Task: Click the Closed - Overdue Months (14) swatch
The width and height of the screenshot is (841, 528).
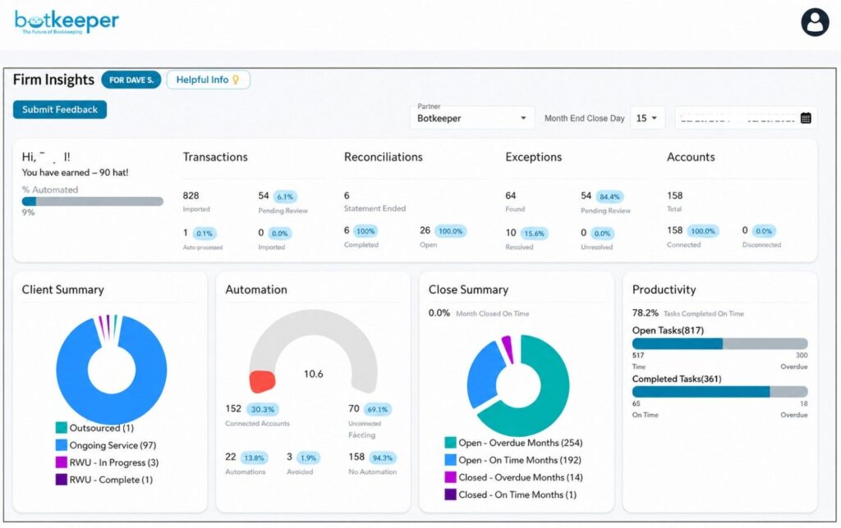Action: click(451, 477)
